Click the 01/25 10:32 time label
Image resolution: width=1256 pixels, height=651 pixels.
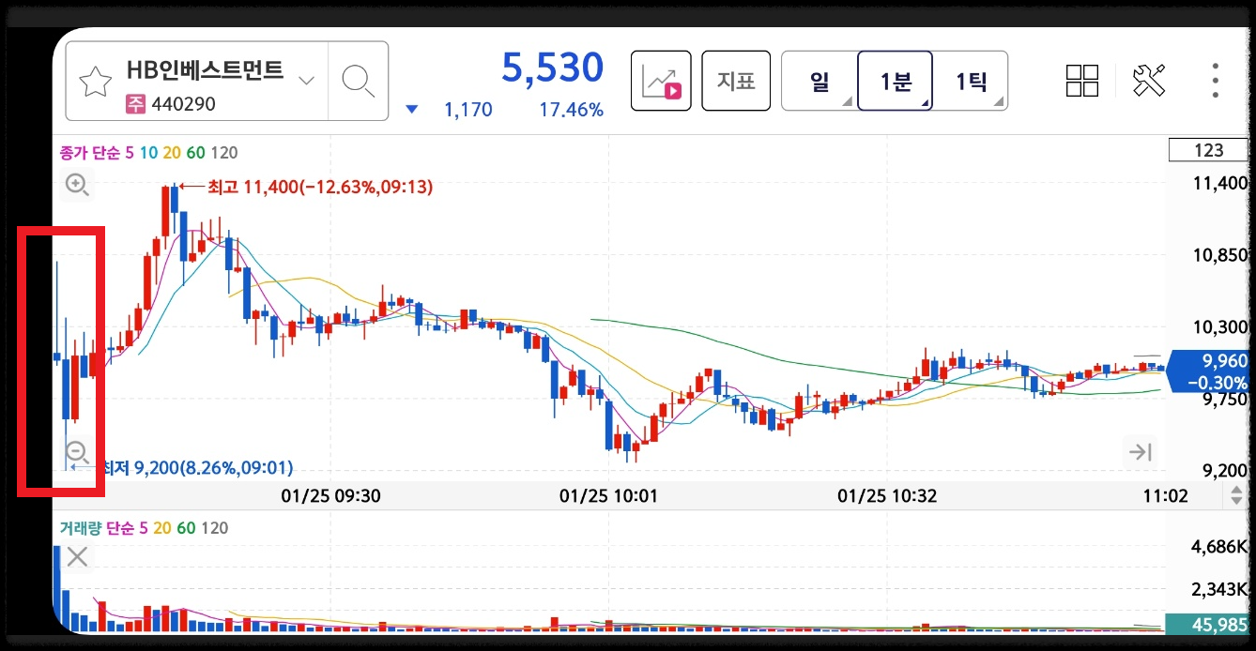click(886, 494)
